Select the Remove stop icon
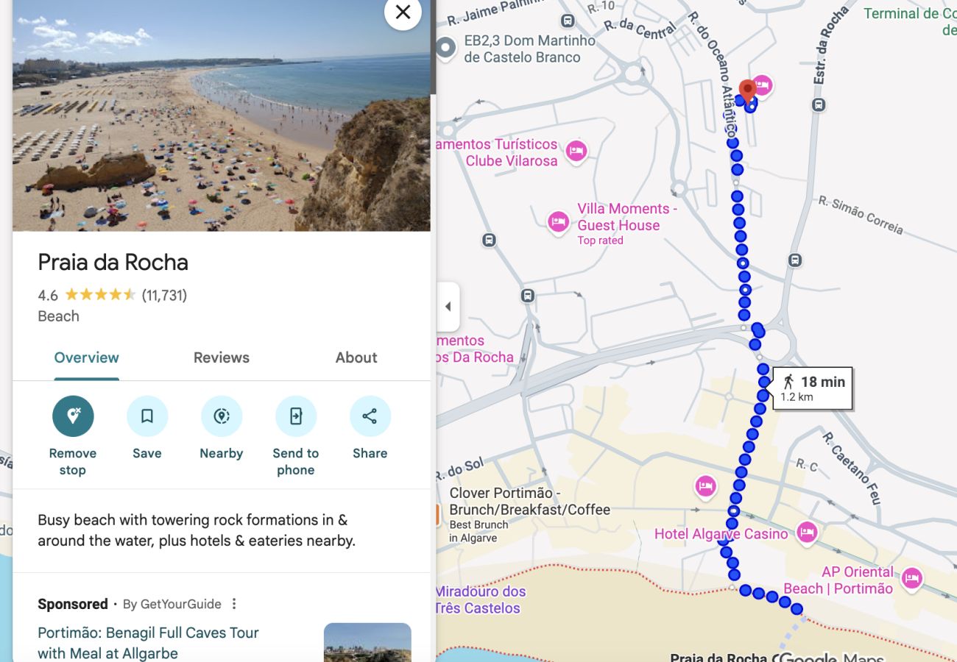This screenshot has height=662, width=957. pos(73,416)
